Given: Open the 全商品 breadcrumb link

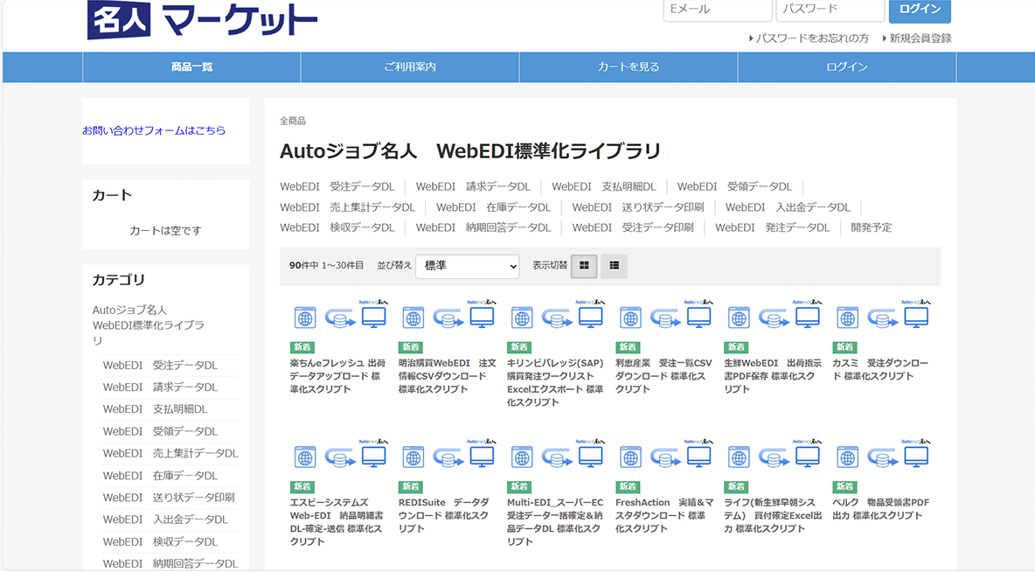Looking at the screenshot, I should point(293,121).
